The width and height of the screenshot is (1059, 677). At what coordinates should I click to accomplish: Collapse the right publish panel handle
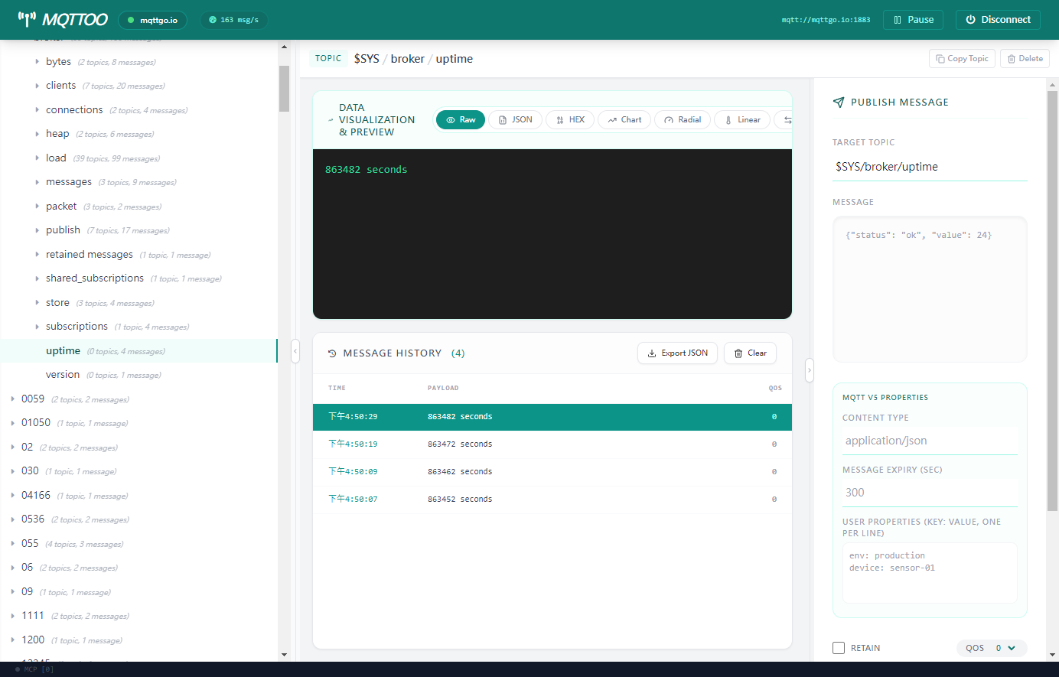[809, 371]
